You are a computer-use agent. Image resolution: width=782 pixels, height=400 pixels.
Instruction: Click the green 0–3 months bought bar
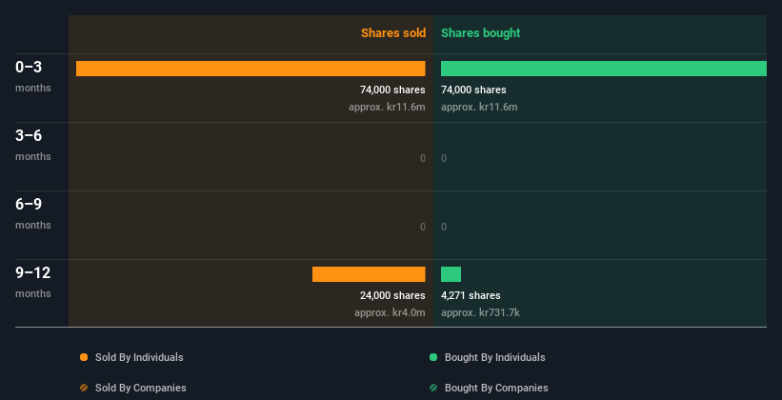tap(604, 69)
